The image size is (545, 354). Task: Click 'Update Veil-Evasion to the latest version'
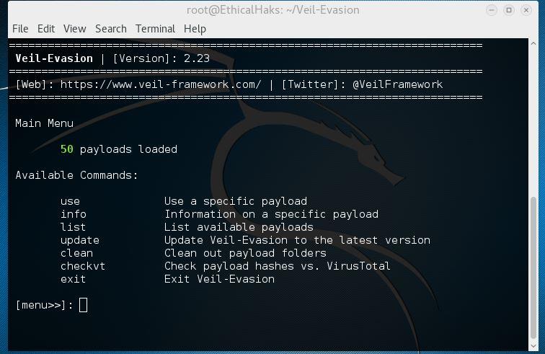tap(297, 240)
